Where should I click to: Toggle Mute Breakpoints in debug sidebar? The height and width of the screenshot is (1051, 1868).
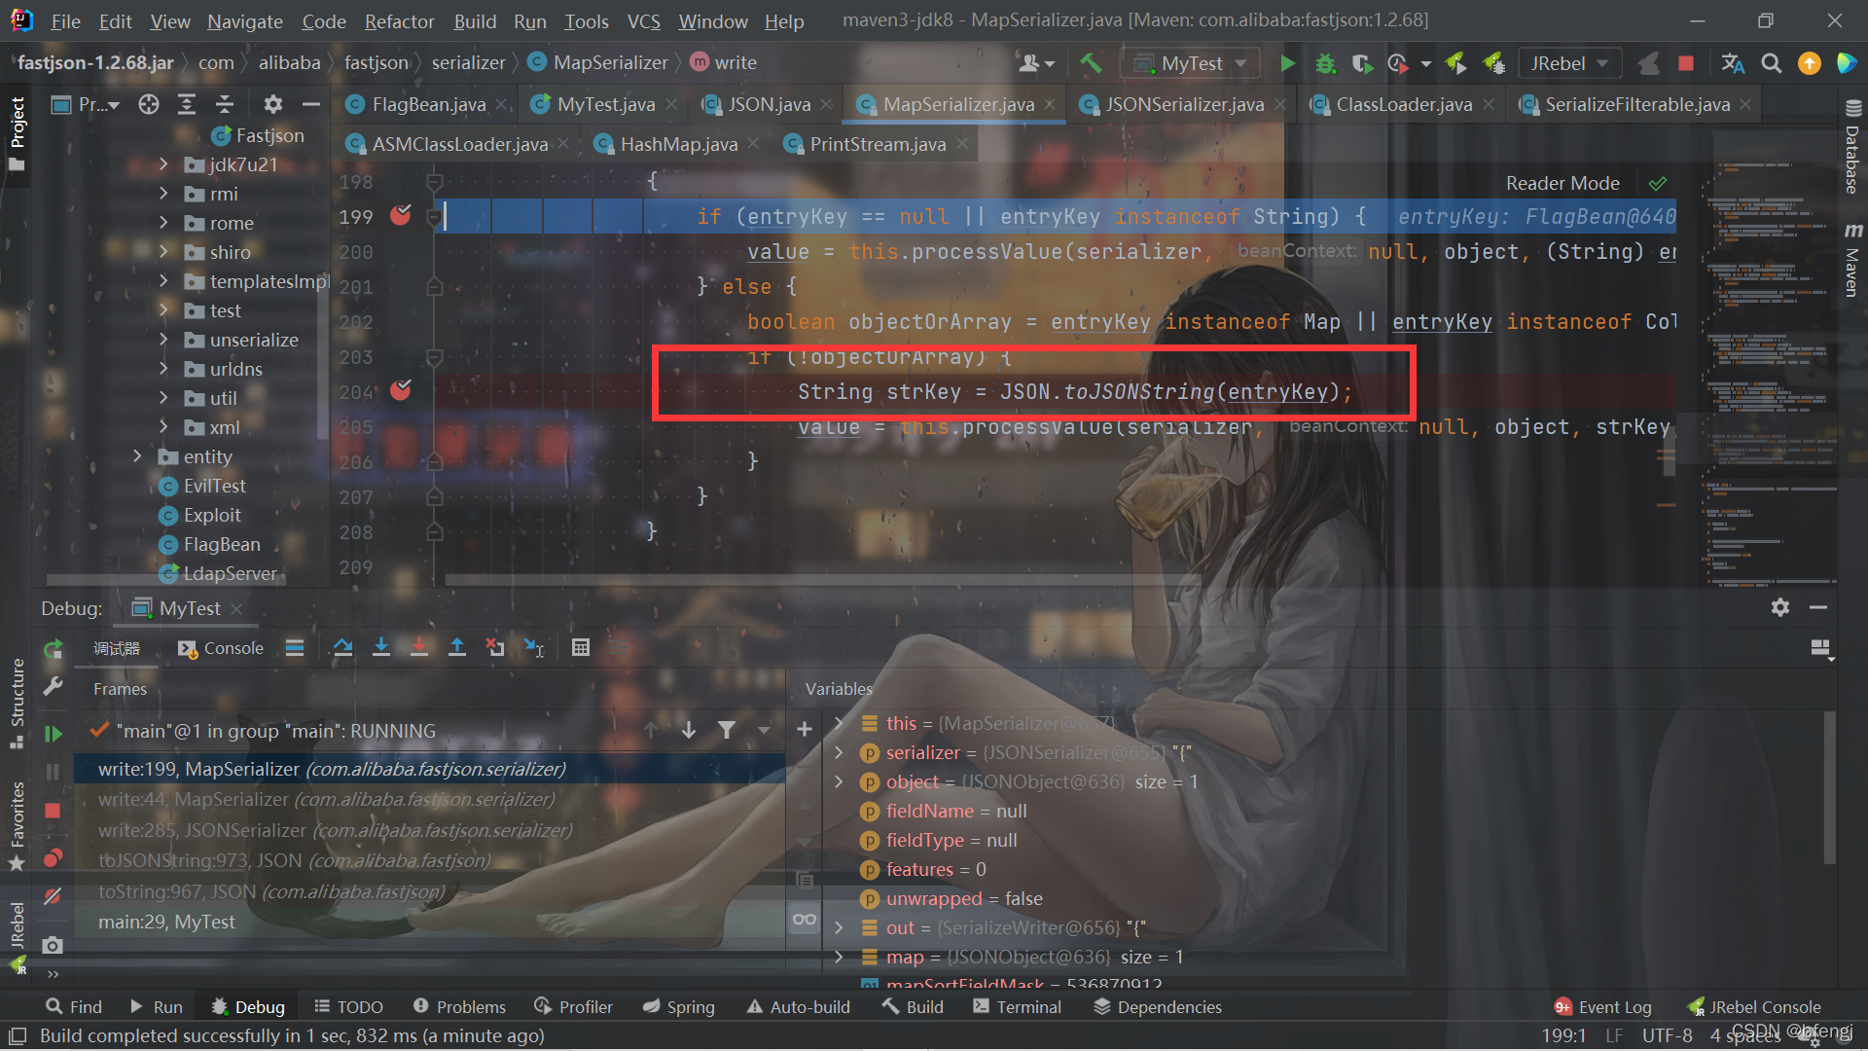53,895
